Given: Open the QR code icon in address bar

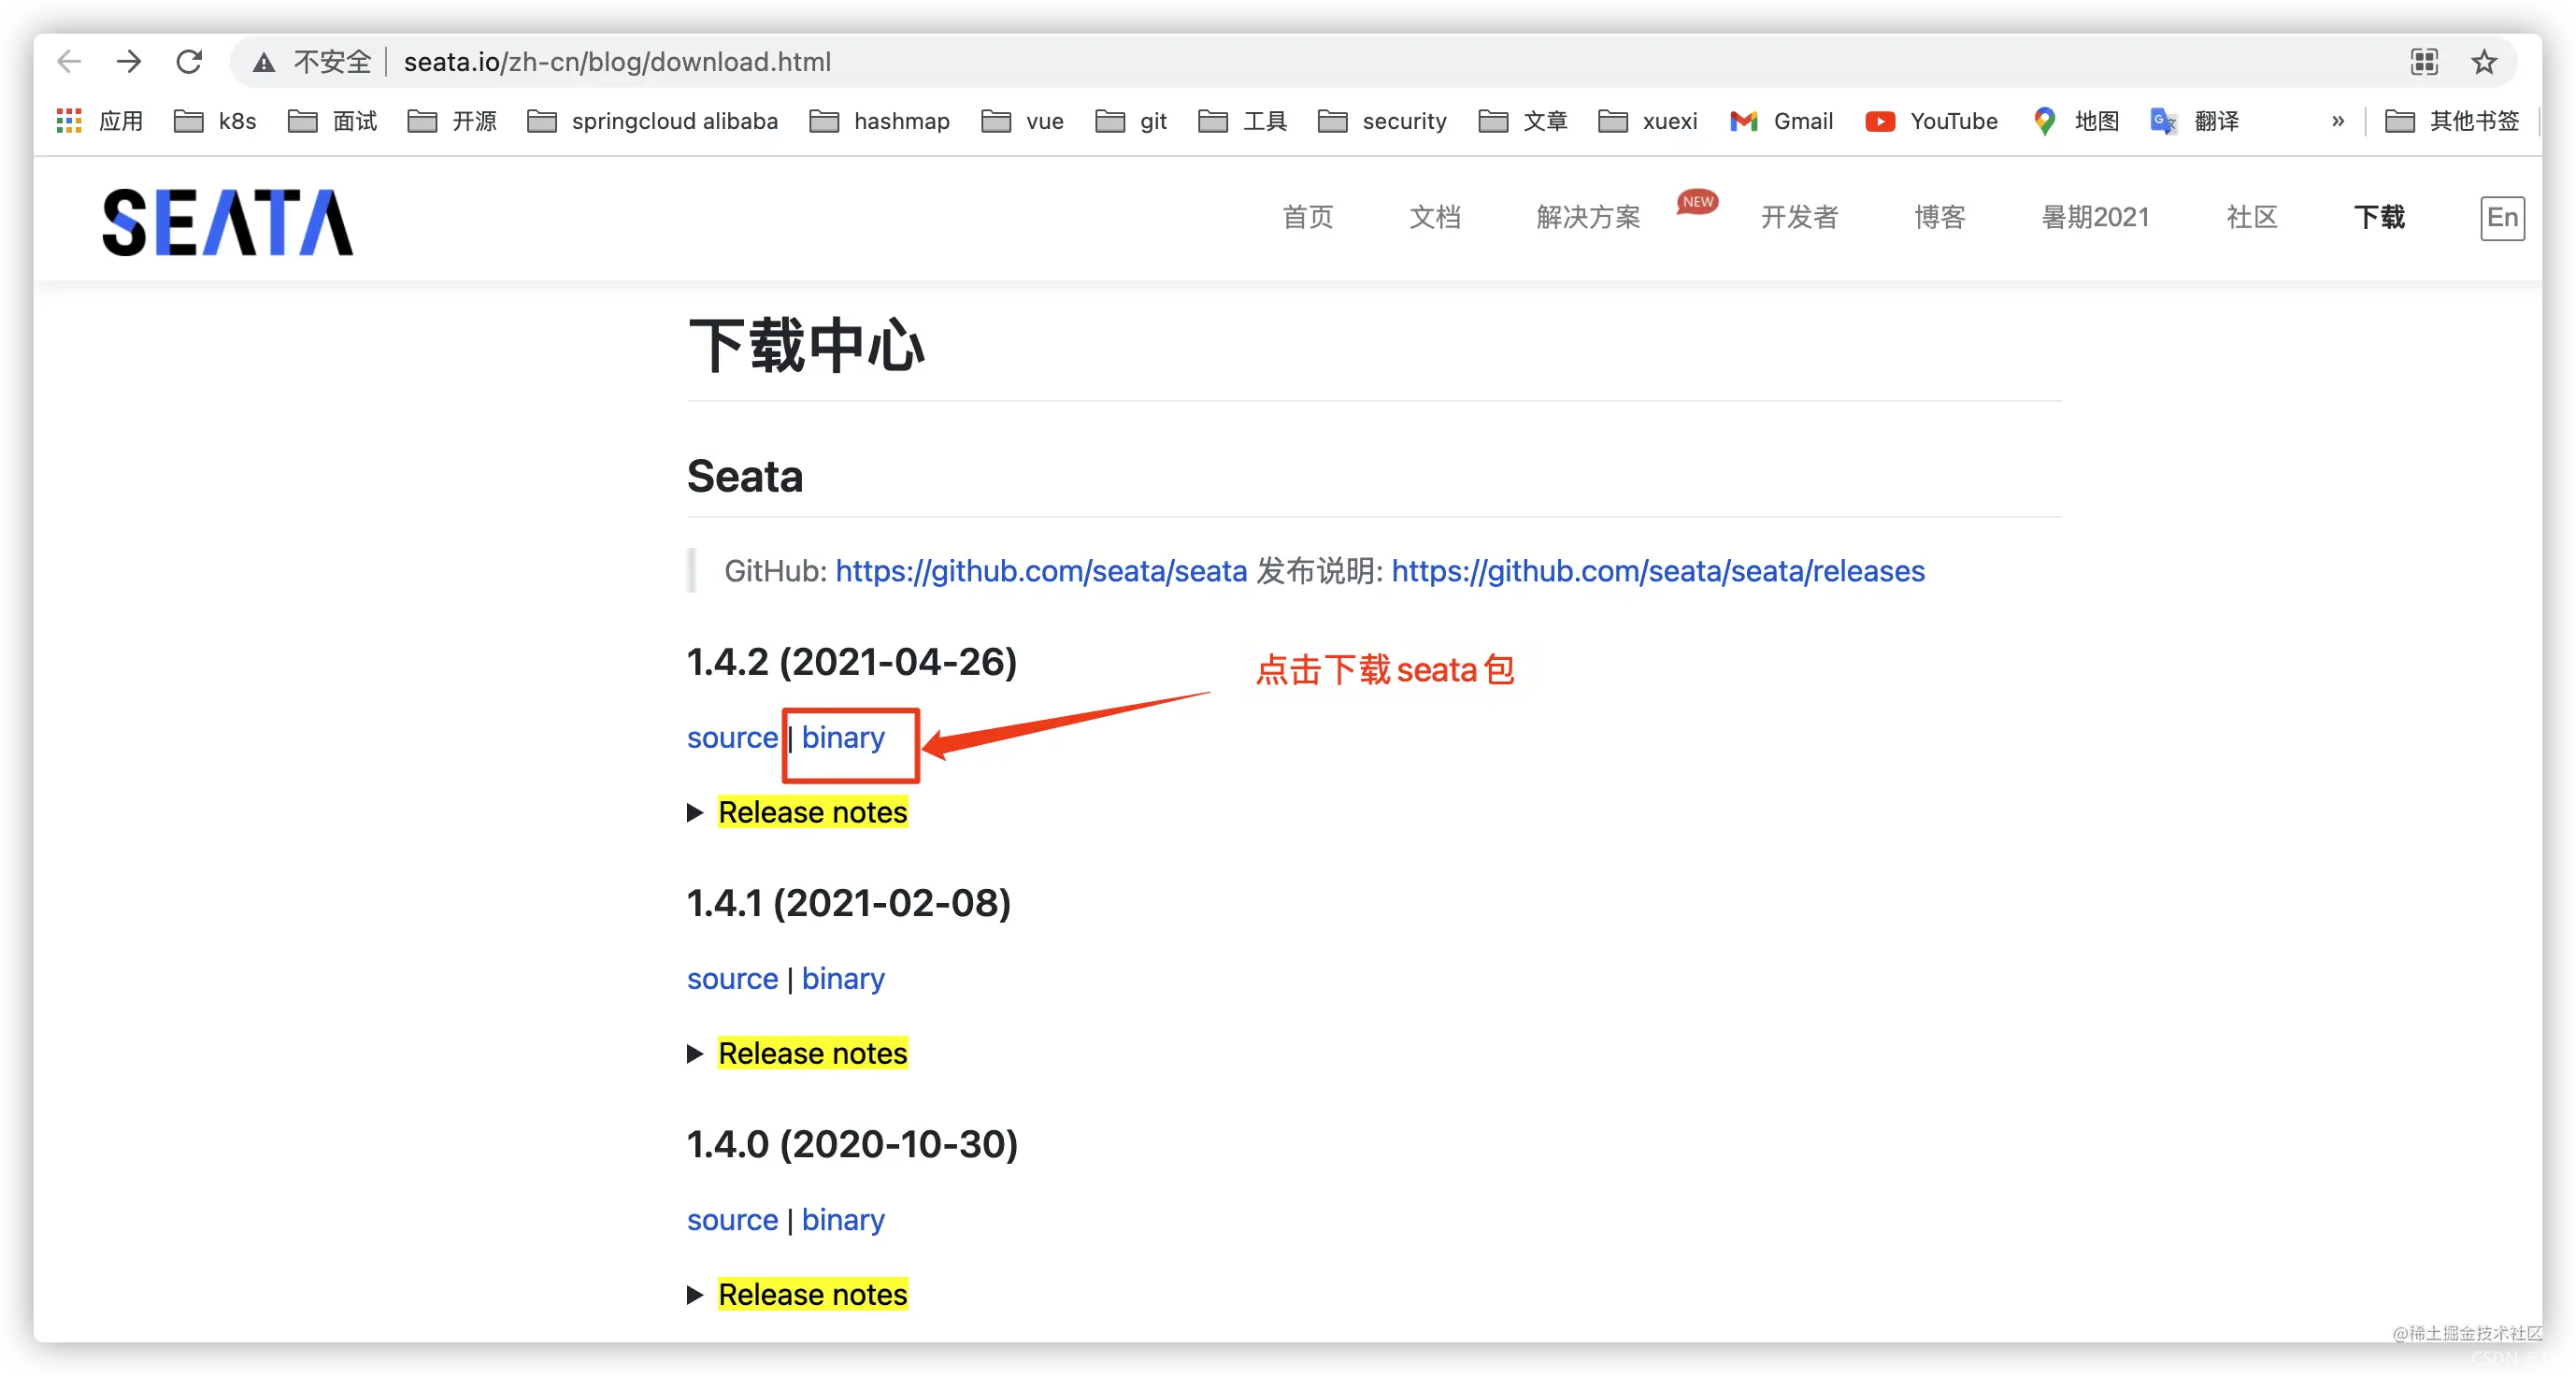Looking at the screenshot, I should (2424, 62).
